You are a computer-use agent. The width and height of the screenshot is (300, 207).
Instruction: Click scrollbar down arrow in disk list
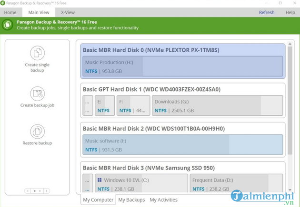pos(290,189)
